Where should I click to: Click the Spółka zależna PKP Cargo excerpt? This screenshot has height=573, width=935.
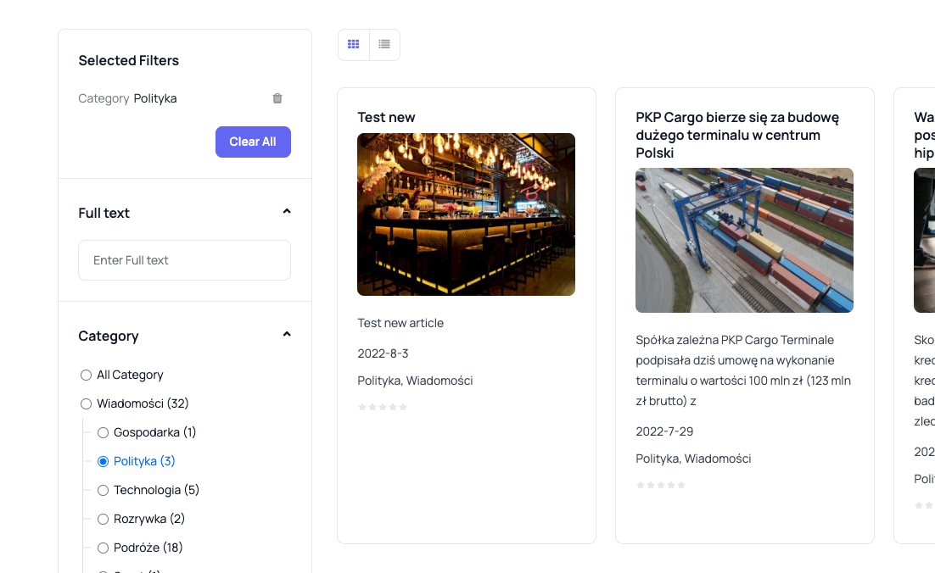(x=743, y=370)
